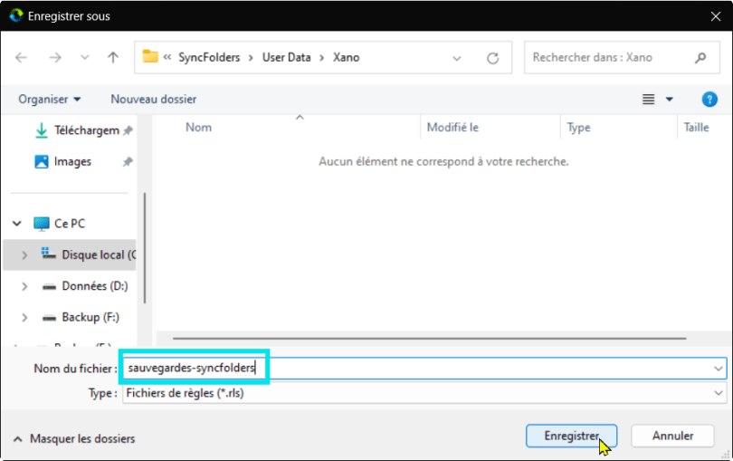Expand address bar history dropdown
This screenshot has height=461, width=733.
click(457, 58)
